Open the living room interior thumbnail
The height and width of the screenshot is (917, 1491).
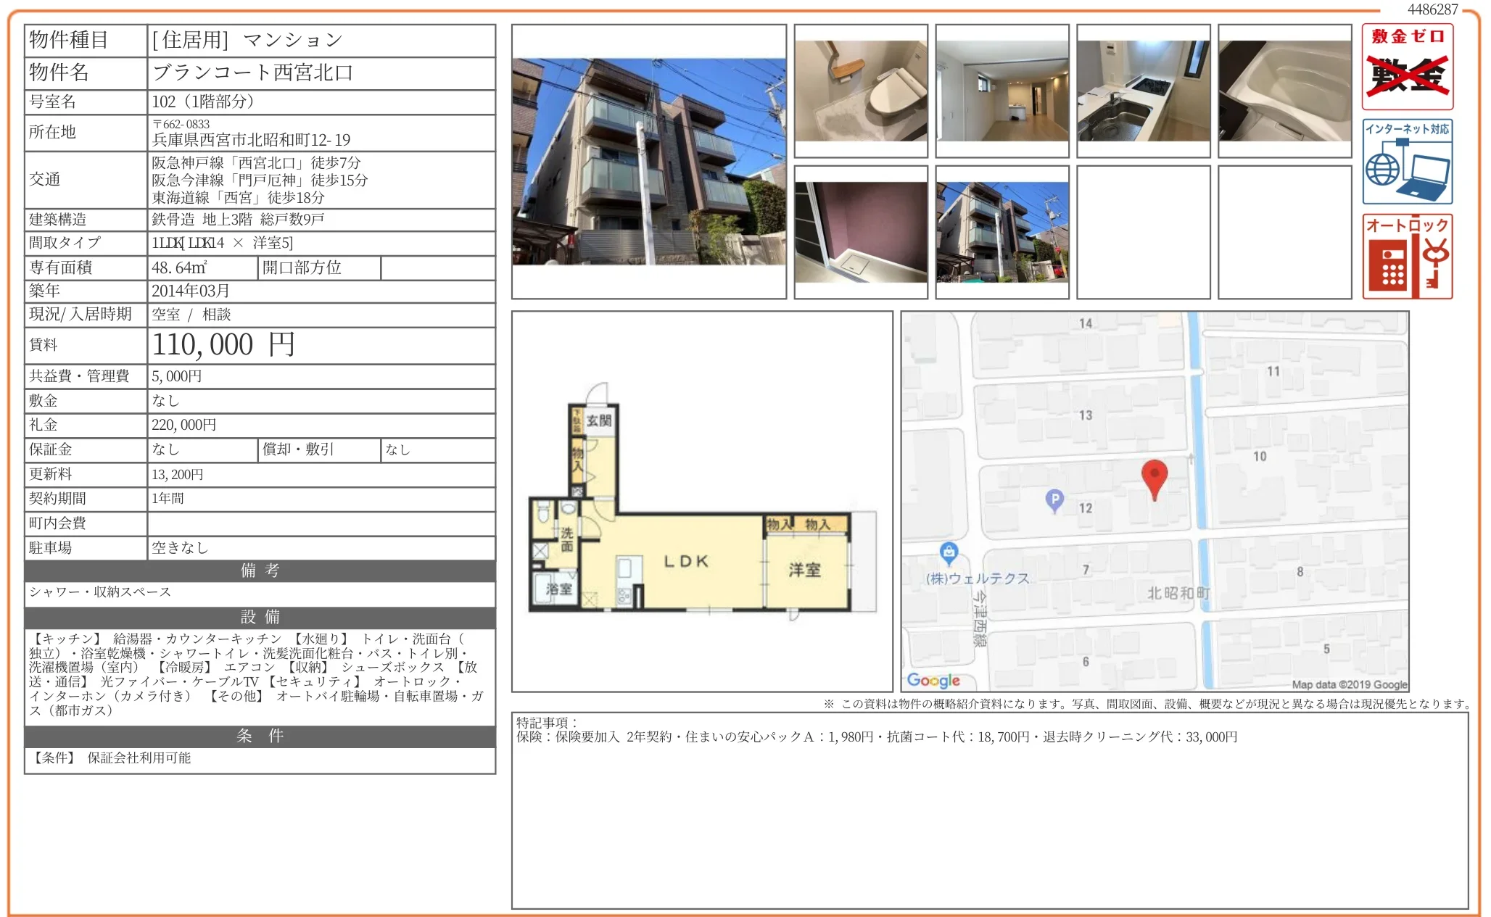click(1002, 91)
